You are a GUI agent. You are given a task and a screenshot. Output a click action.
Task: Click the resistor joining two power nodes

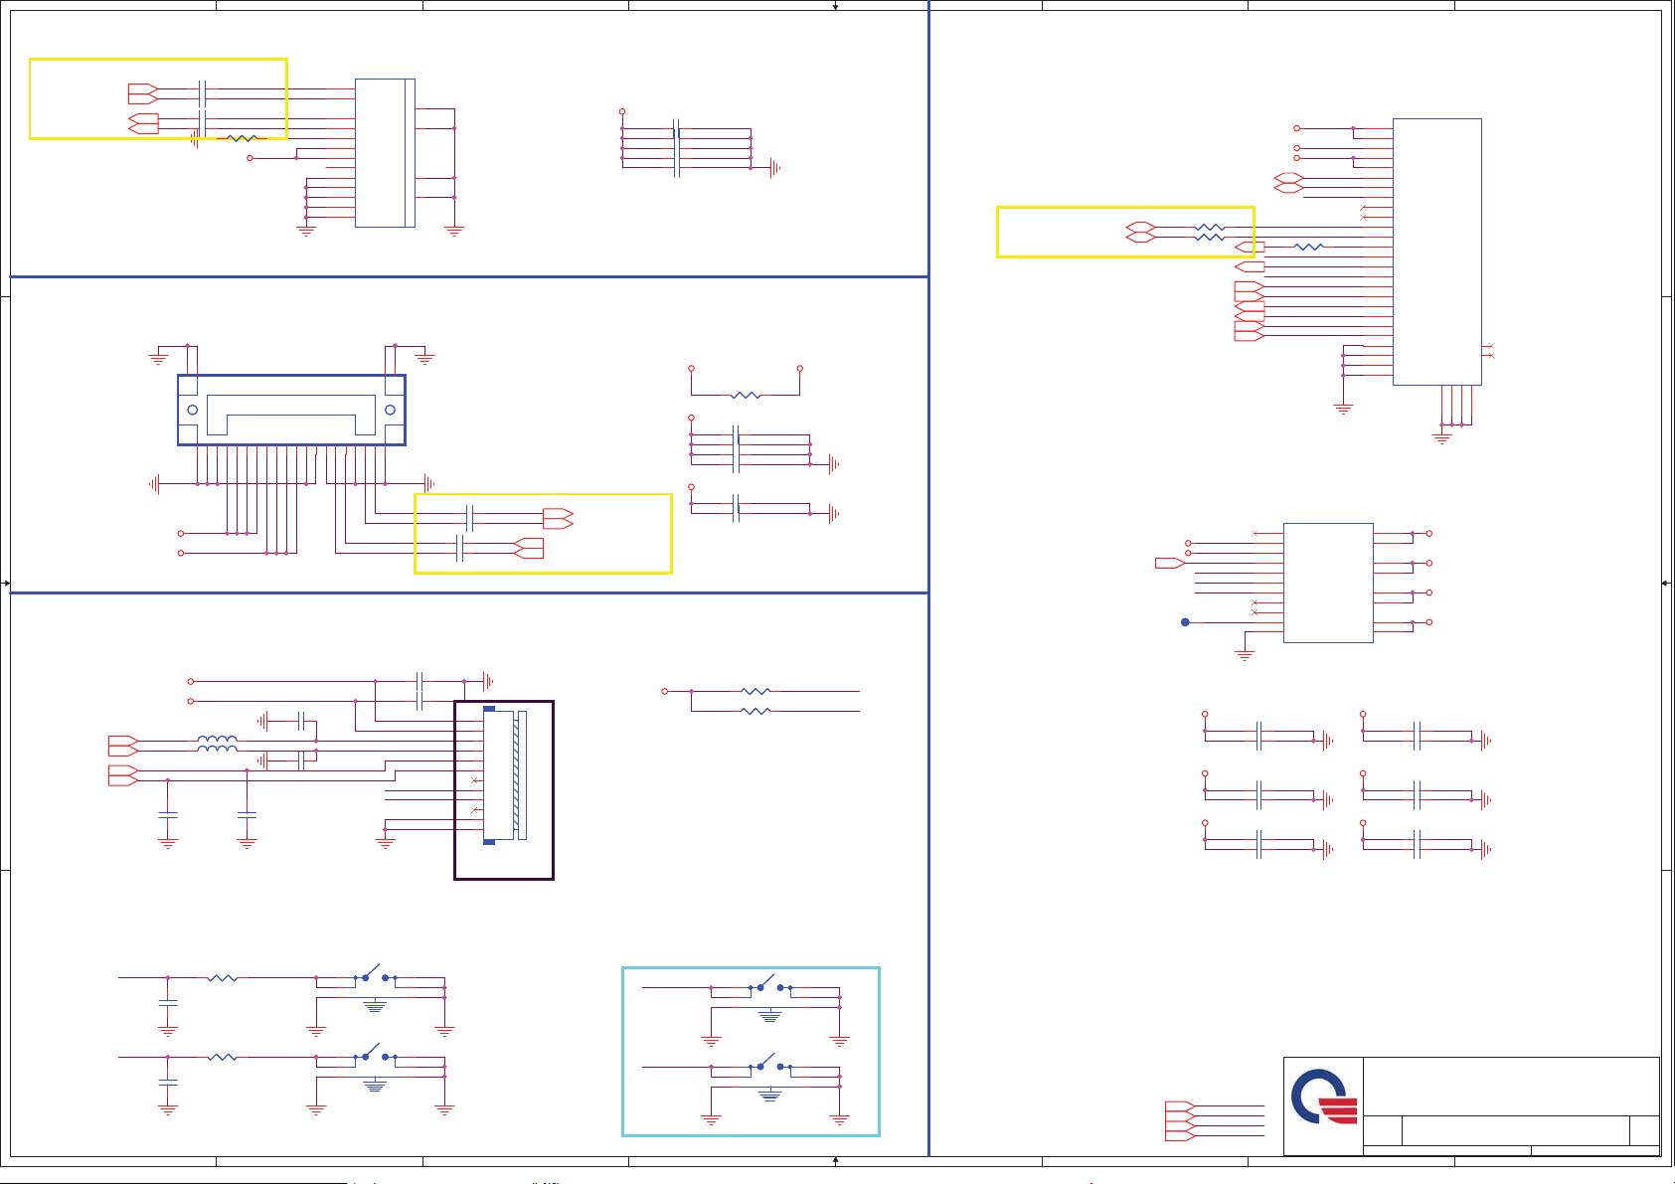pyautogui.click(x=746, y=395)
